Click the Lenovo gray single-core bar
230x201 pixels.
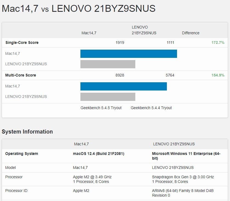[x=108, y=64]
